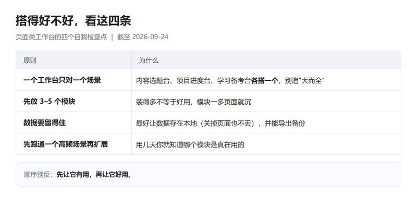
Task: Click the parenthetical 关掉页面也不丢
Action: click(x=227, y=124)
